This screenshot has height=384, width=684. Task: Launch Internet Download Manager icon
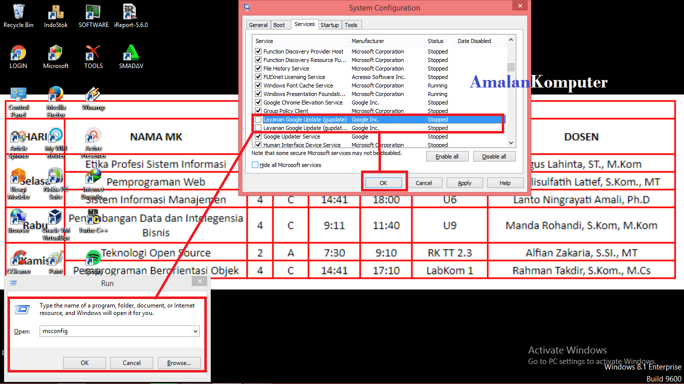pyautogui.click(x=93, y=184)
